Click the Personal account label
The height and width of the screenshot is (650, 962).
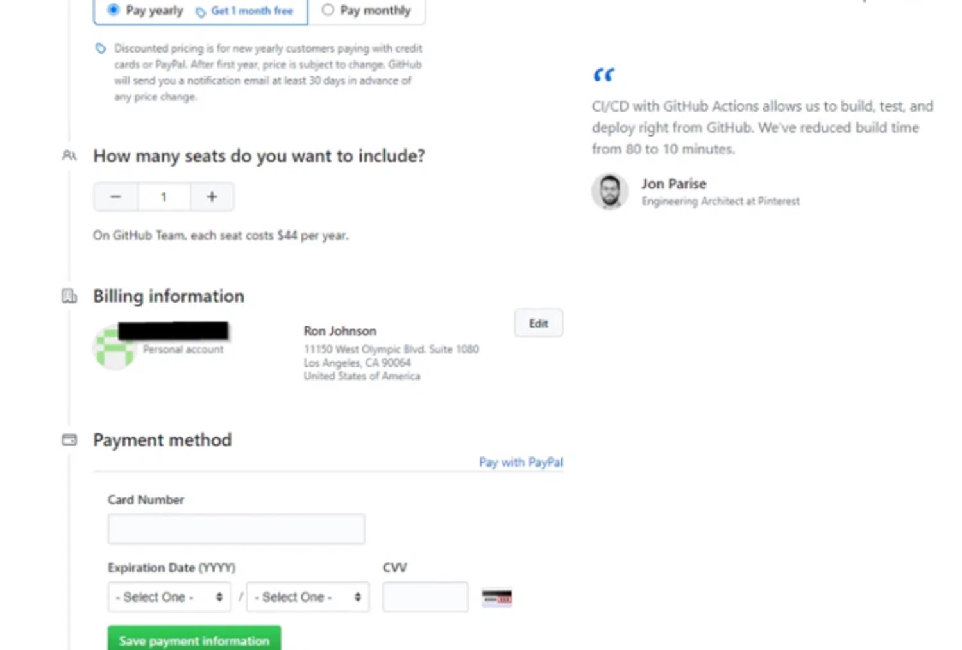coord(183,349)
